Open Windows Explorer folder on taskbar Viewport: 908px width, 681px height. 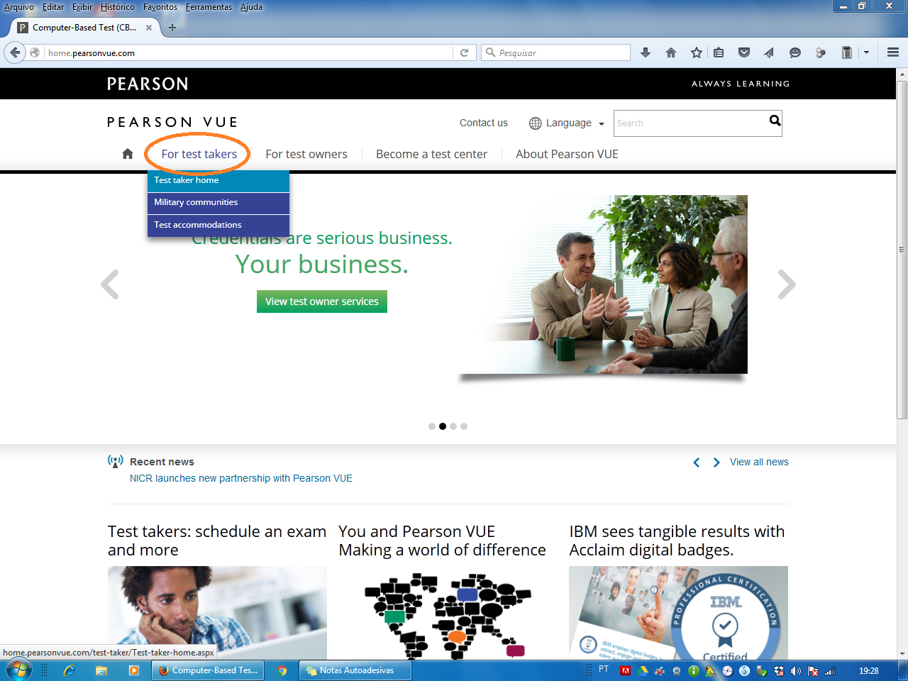(101, 670)
